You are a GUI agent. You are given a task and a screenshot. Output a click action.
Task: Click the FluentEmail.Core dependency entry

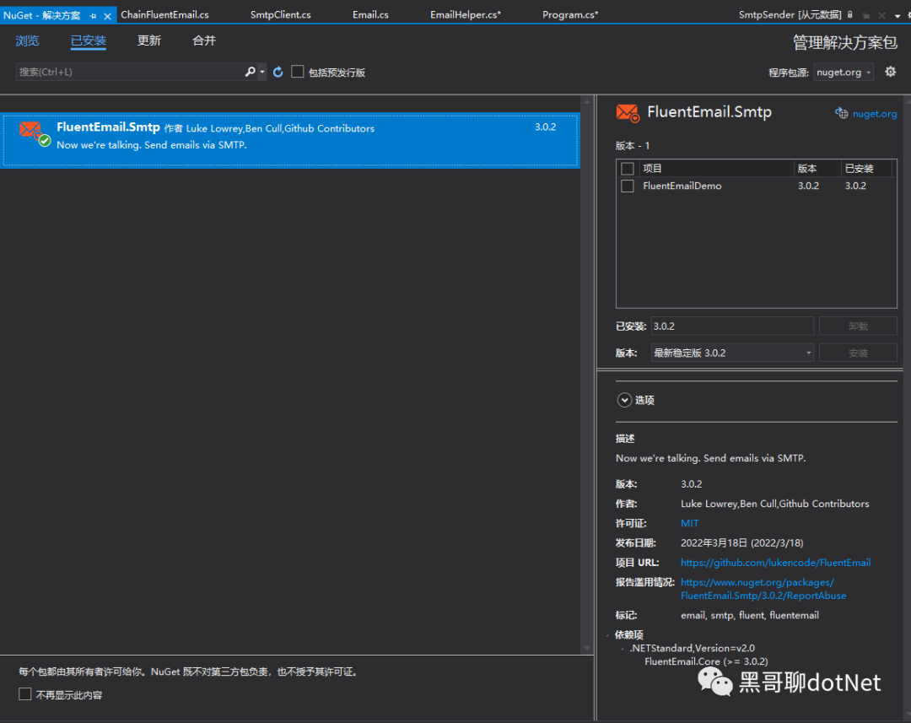[x=706, y=661]
